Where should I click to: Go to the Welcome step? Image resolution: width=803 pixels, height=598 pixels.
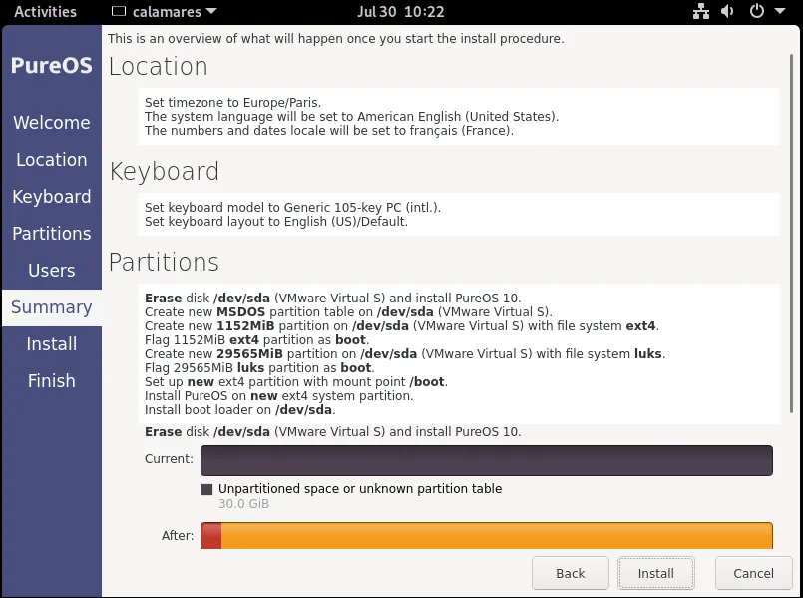pos(51,123)
